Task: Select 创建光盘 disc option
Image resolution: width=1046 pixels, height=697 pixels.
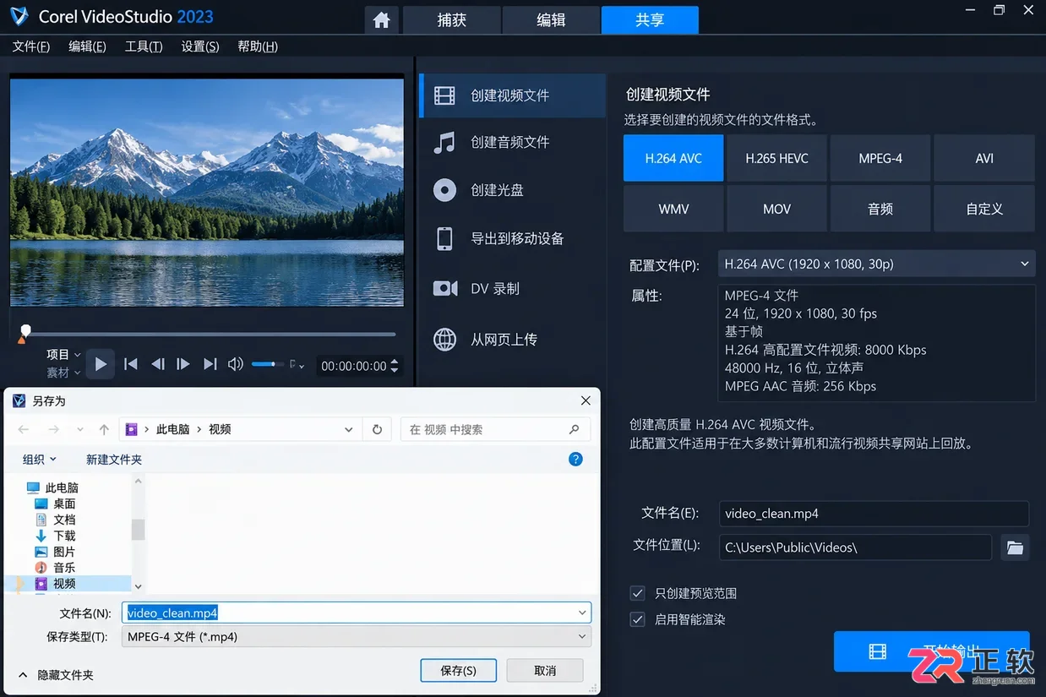Action: click(512, 190)
